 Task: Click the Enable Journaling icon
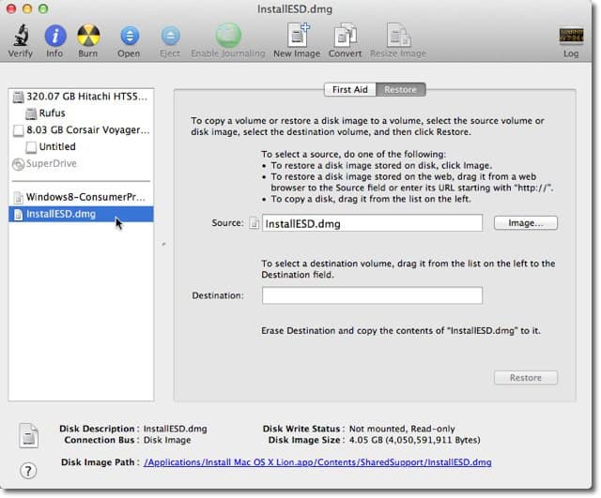(228, 36)
